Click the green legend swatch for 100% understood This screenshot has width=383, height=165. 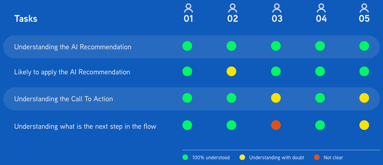(185, 157)
